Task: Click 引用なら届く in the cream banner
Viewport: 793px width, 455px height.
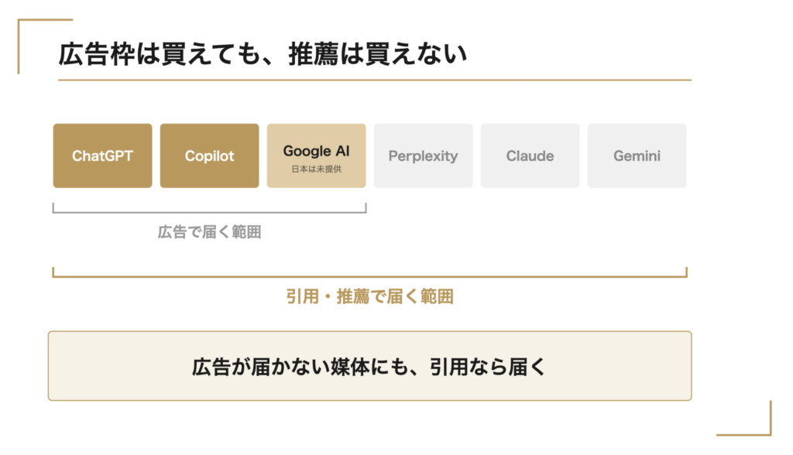Action: click(488, 367)
